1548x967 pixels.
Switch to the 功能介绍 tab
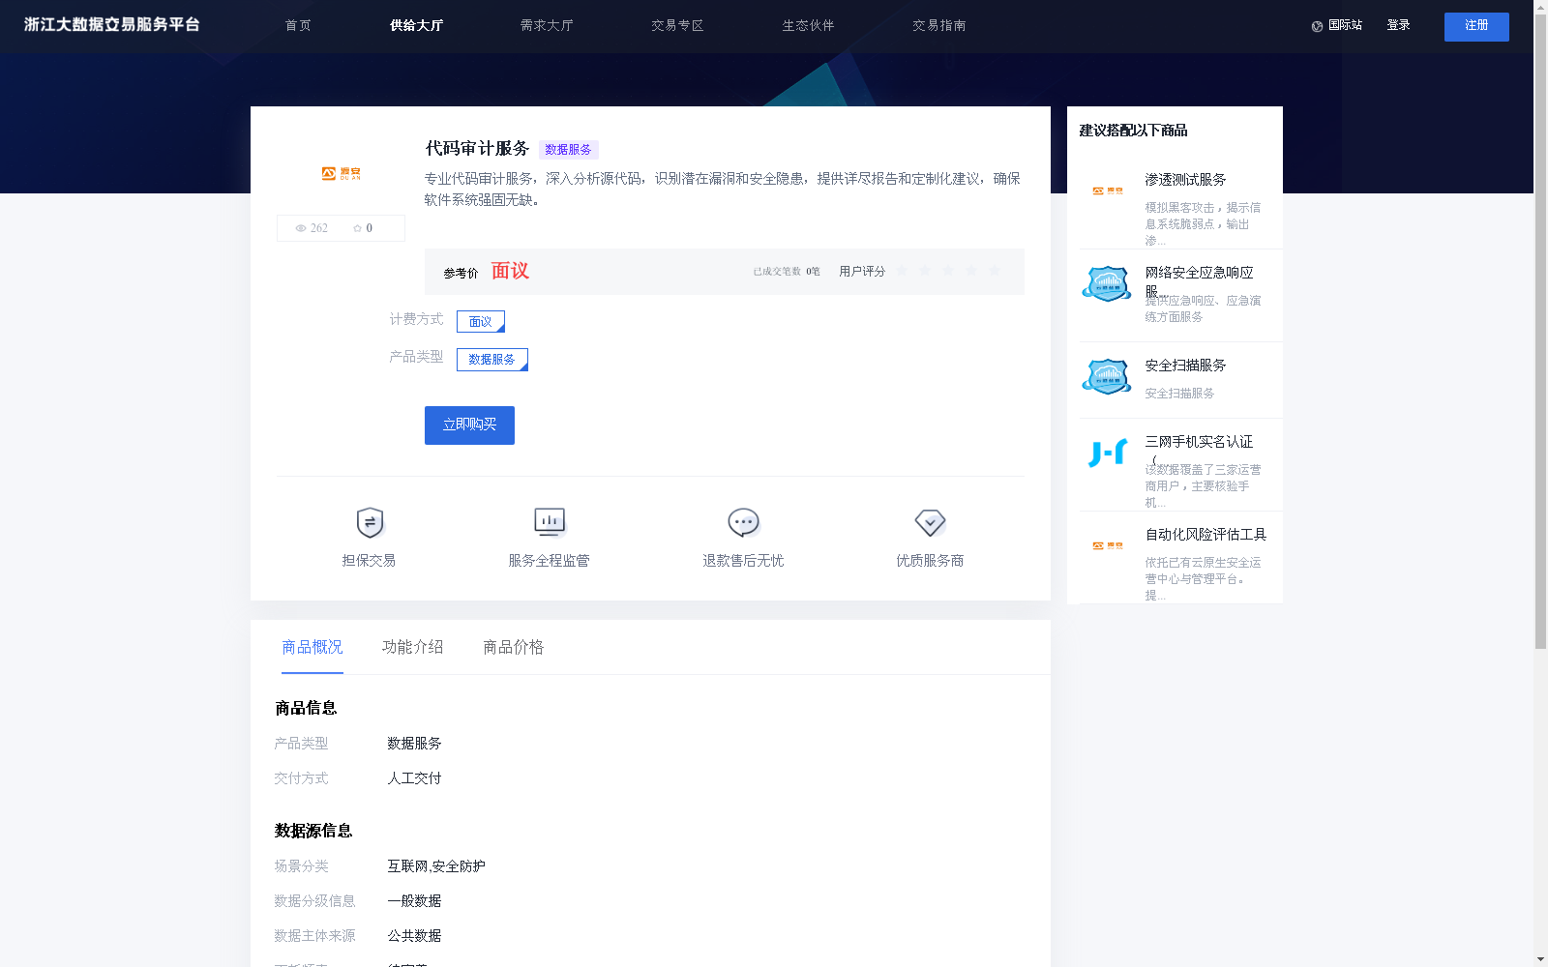[x=412, y=647]
